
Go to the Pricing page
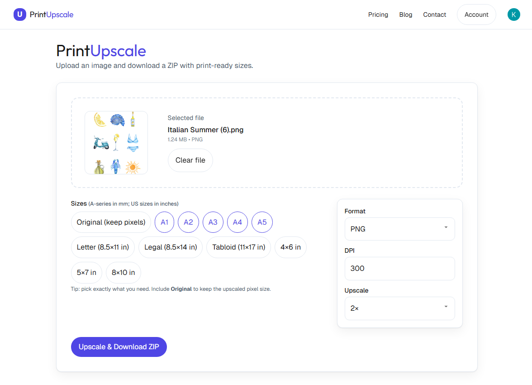(378, 14)
